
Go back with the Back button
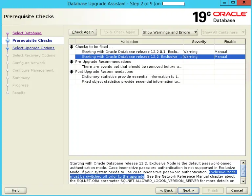click(166, 190)
